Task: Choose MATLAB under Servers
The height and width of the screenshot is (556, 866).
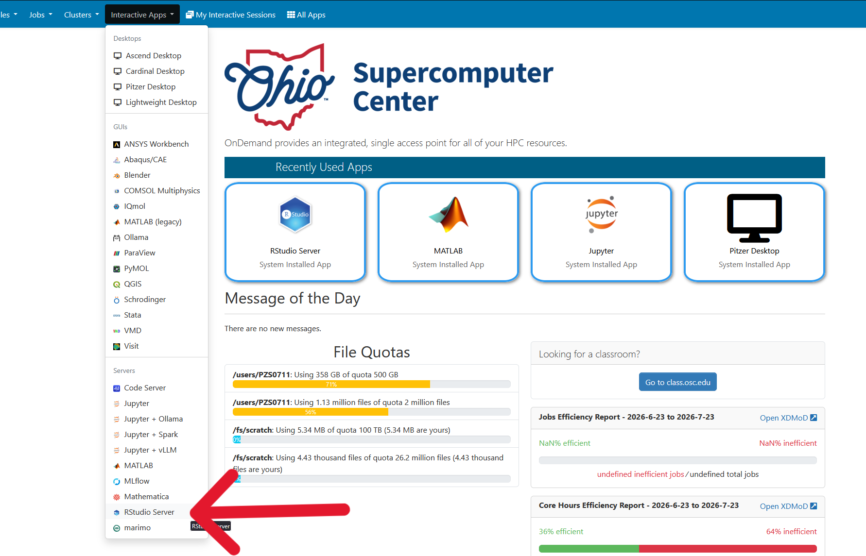Action: pyautogui.click(x=156, y=465)
